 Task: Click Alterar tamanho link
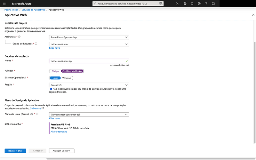59,132
